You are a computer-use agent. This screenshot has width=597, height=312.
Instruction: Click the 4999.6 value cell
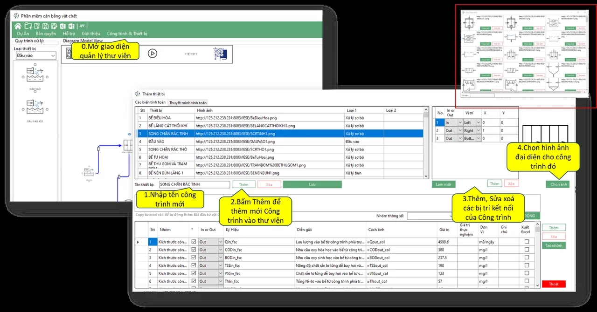tap(447, 242)
